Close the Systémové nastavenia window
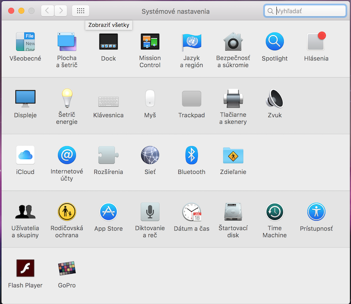351x304 pixels. click(x=11, y=11)
